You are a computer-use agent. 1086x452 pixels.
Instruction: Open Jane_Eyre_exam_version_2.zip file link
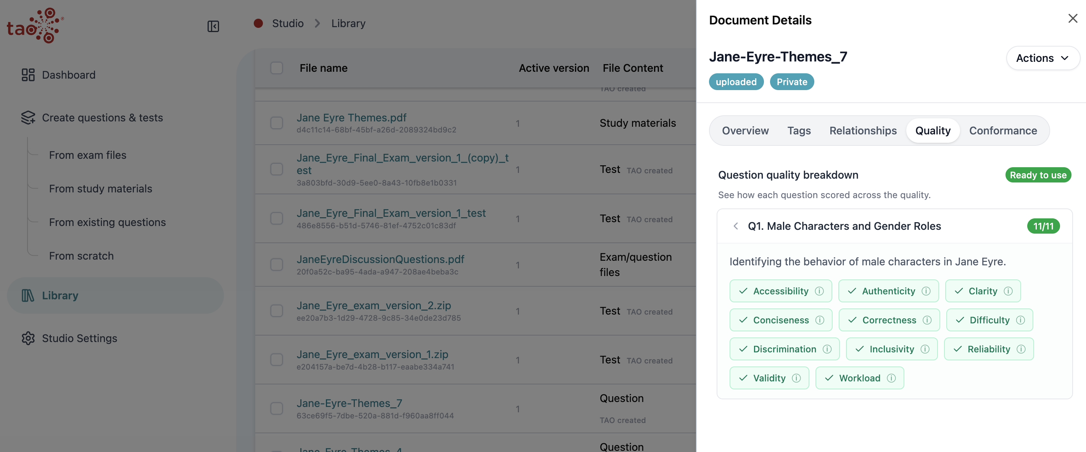(374, 305)
